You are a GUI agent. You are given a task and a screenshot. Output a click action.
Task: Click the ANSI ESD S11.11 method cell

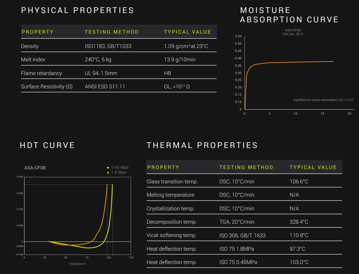coord(105,87)
